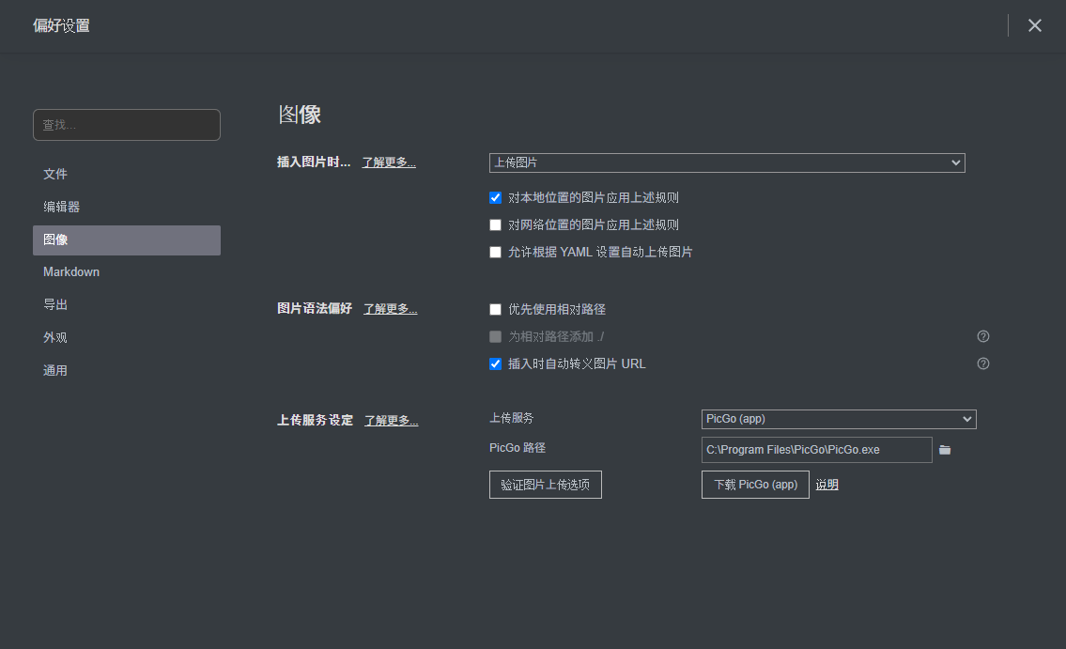Go to the 导出 settings section
This screenshot has width=1066, height=649.
55,304
